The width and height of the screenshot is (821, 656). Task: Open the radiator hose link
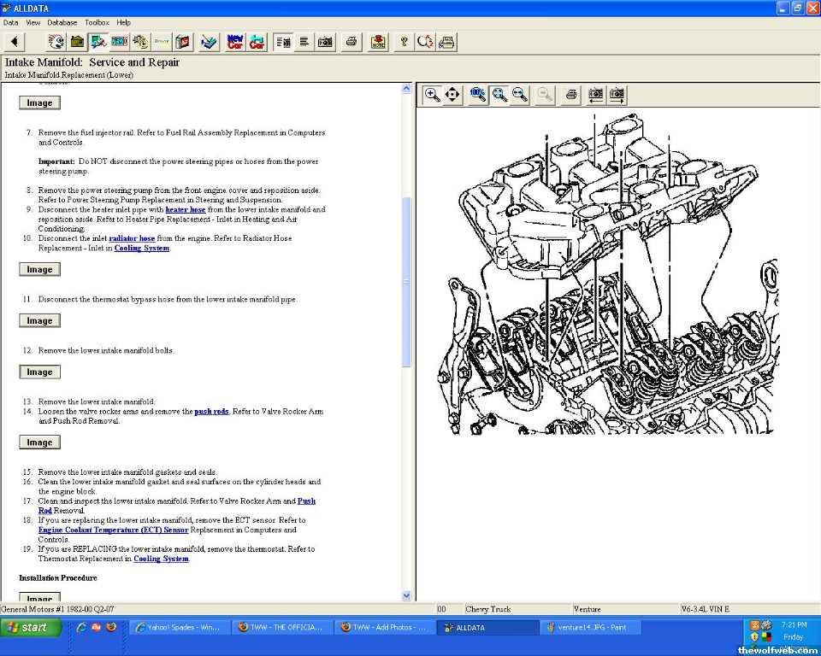coord(132,238)
